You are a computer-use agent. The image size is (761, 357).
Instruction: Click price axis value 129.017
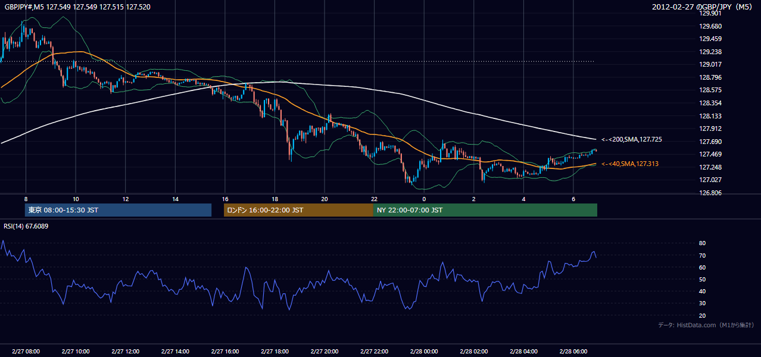(710, 64)
